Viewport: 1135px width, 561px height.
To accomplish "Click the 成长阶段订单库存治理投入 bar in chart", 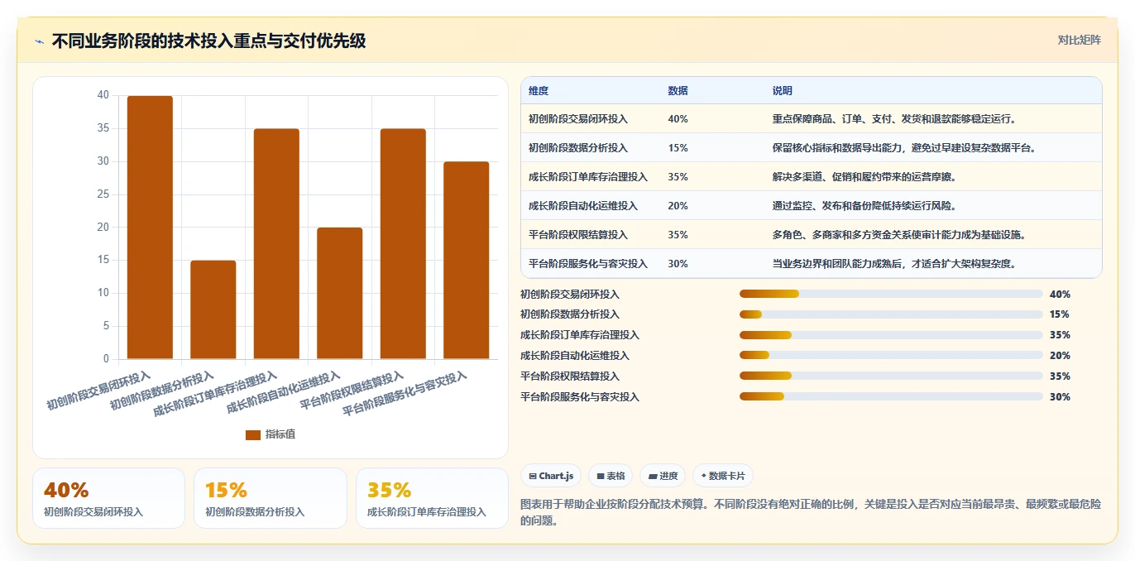I will coord(276,244).
